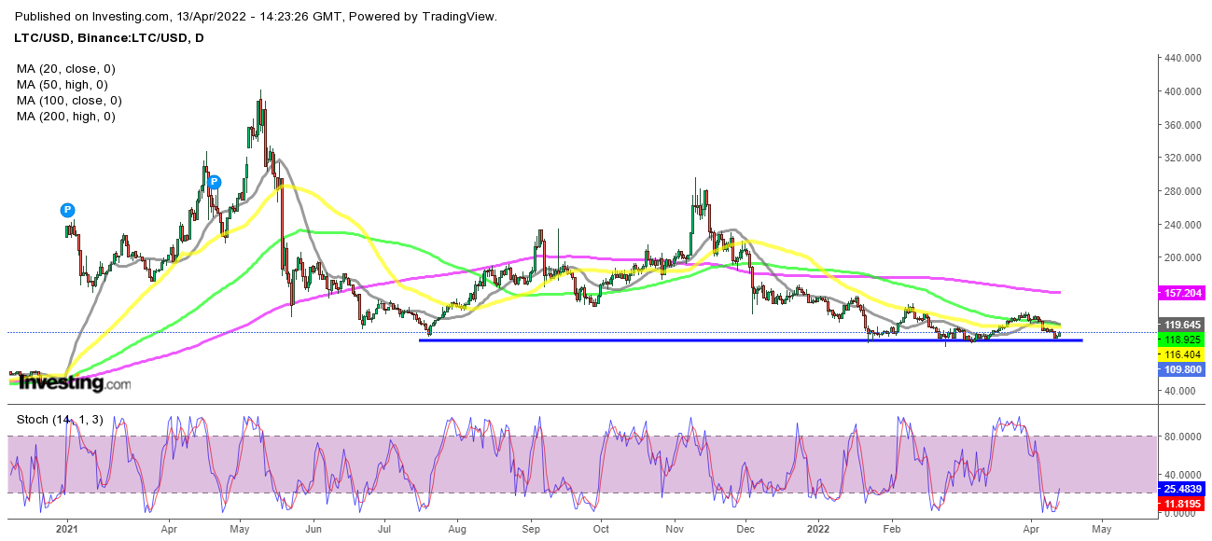Select the MA (200, high, 0) indicator label

tap(67, 117)
